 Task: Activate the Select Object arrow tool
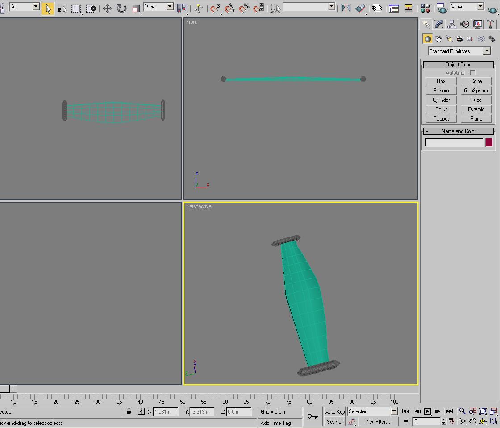(x=47, y=8)
